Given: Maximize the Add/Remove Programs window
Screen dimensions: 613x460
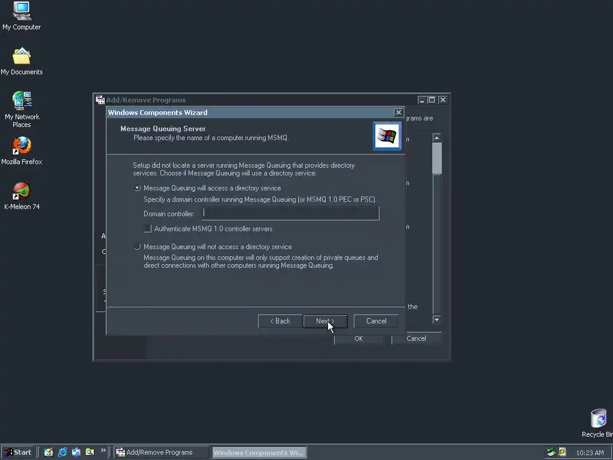Looking at the screenshot, I should [432, 100].
